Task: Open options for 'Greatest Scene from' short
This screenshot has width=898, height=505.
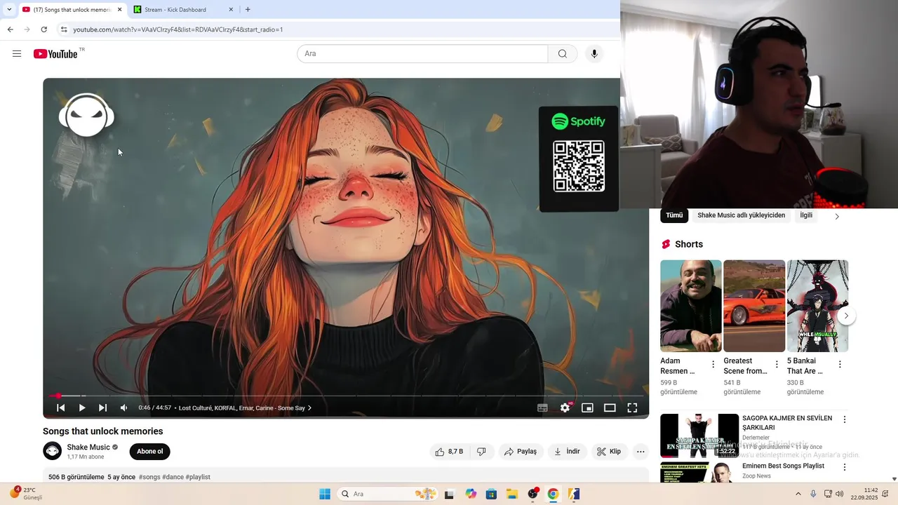Action: pos(777,364)
